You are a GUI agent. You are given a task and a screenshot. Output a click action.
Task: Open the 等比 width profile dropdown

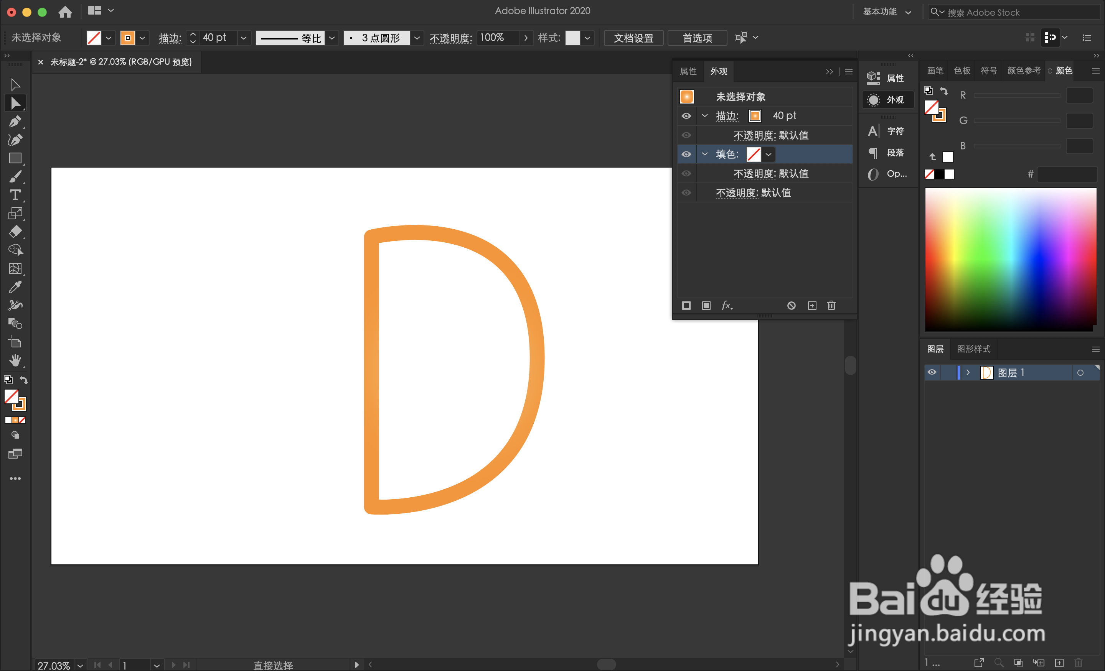pos(332,38)
